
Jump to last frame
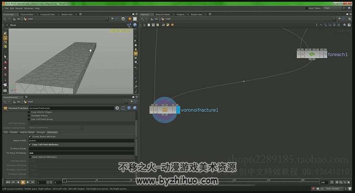coord(33,182)
